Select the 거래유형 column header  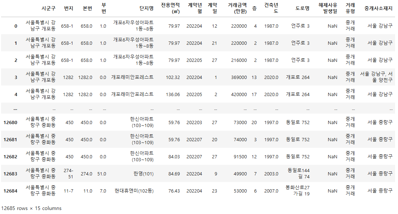click(350, 8)
